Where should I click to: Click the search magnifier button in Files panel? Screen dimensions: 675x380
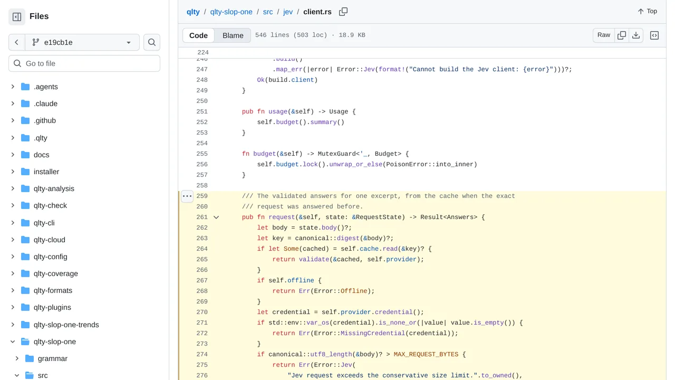pos(152,42)
